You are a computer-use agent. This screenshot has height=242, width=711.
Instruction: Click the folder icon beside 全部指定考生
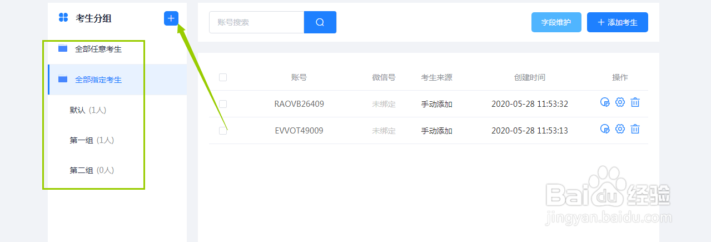63,79
